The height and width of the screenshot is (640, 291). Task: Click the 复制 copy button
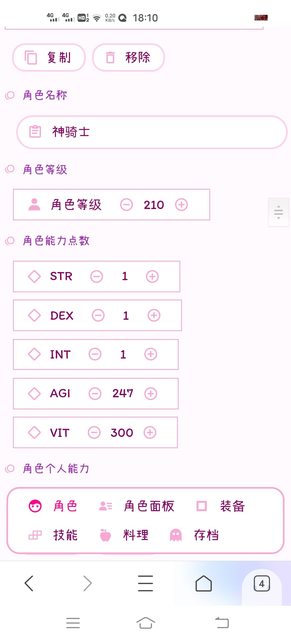click(x=49, y=57)
